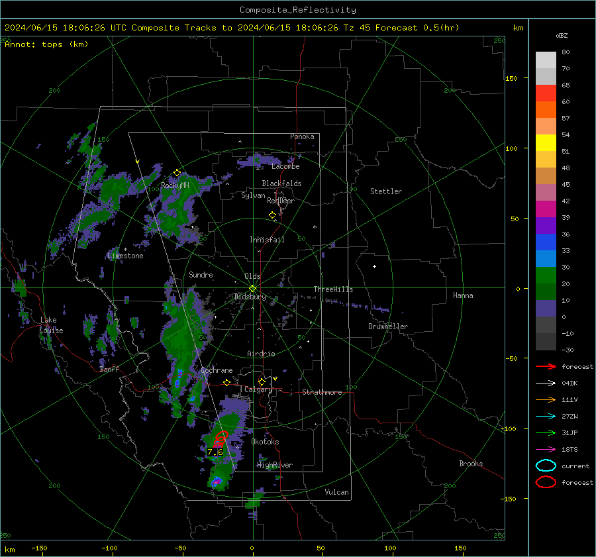This screenshot has height=557, width=596.
Task: Click the 7.6 storm top annotation
Action: (x=215, y=452)
